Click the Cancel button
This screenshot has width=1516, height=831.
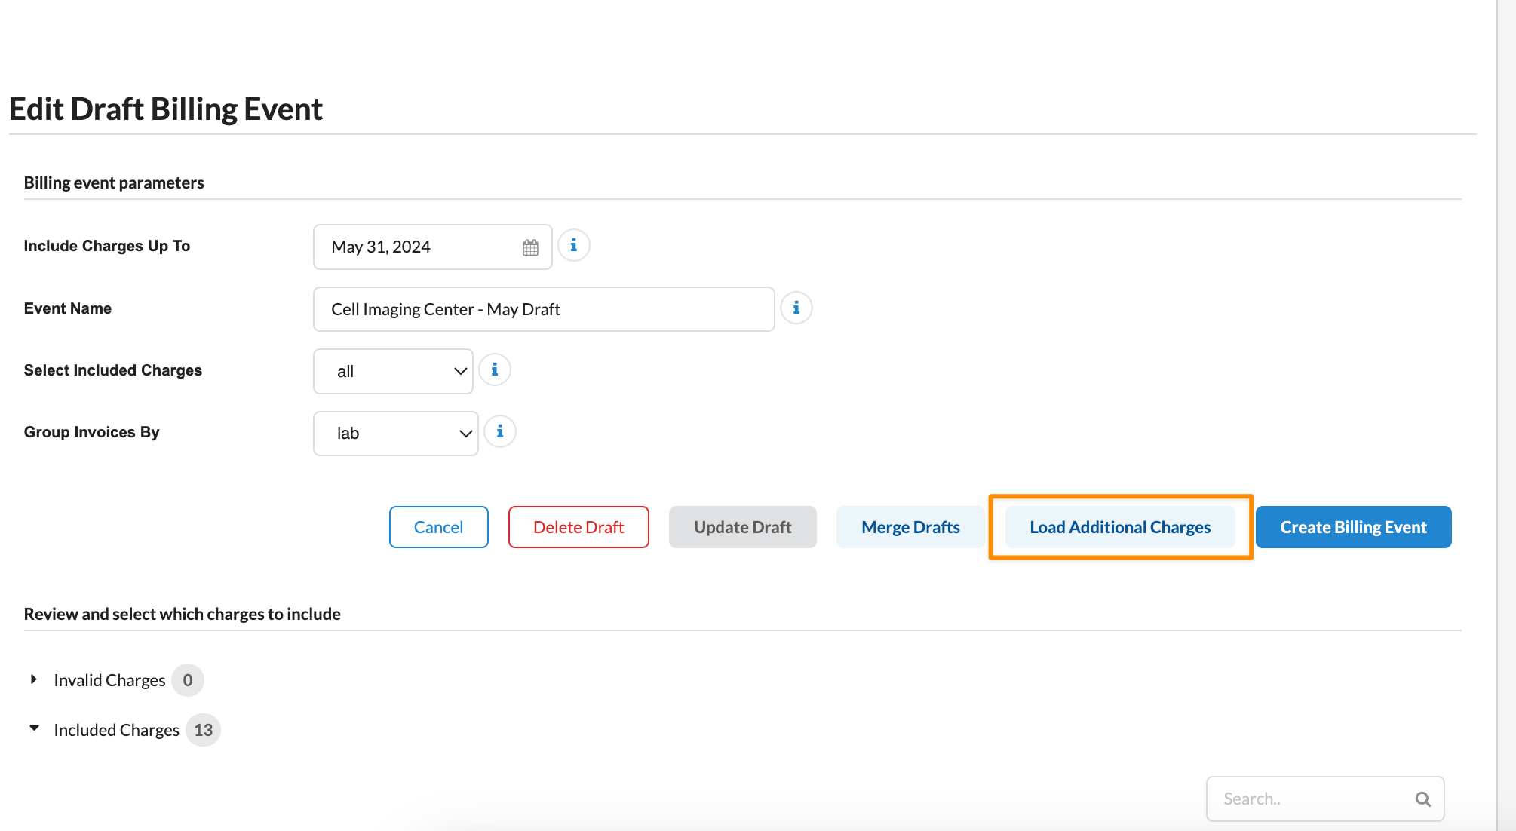(438, 527)
